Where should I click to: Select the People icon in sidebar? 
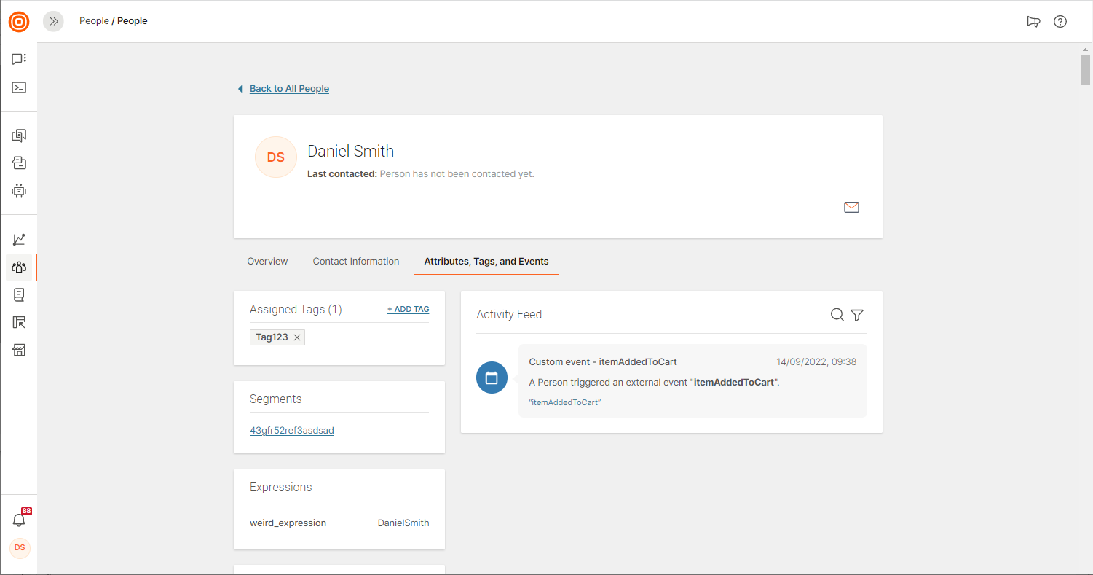[19, 267]
